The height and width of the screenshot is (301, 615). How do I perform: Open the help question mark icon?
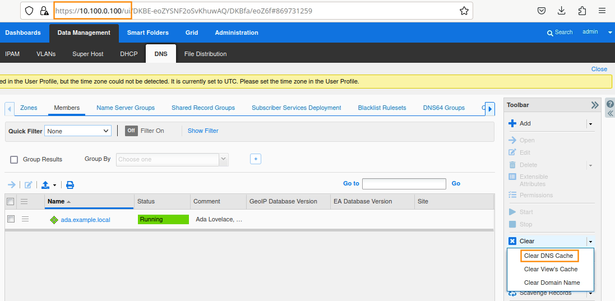tap(610, 104)
